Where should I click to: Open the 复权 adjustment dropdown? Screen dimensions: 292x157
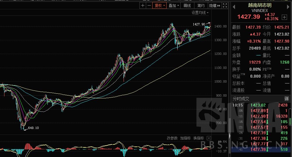point(159,6)
